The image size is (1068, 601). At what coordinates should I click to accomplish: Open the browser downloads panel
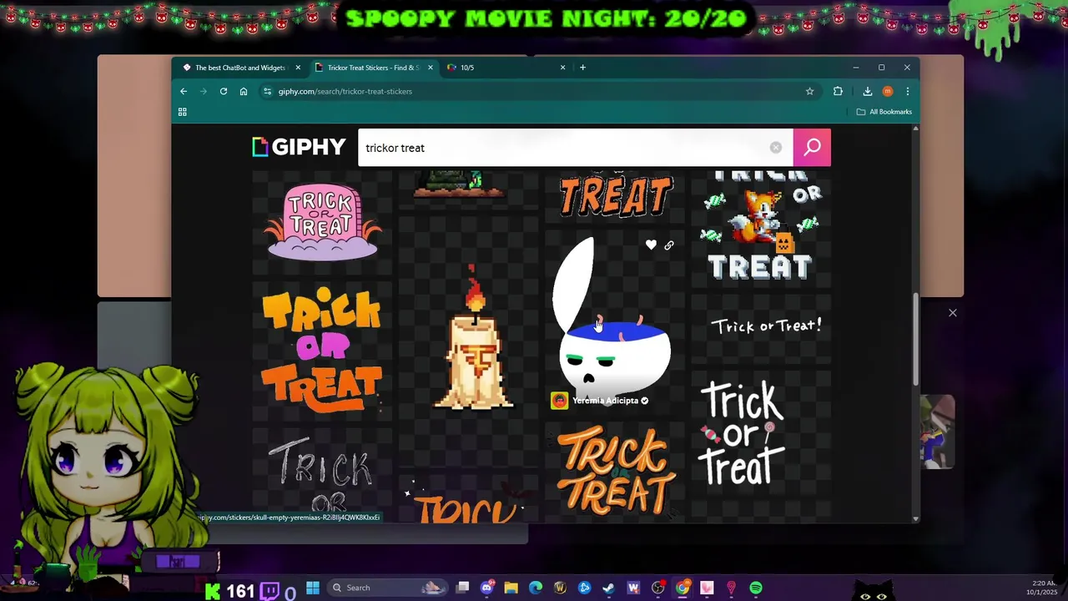(868, 91)
